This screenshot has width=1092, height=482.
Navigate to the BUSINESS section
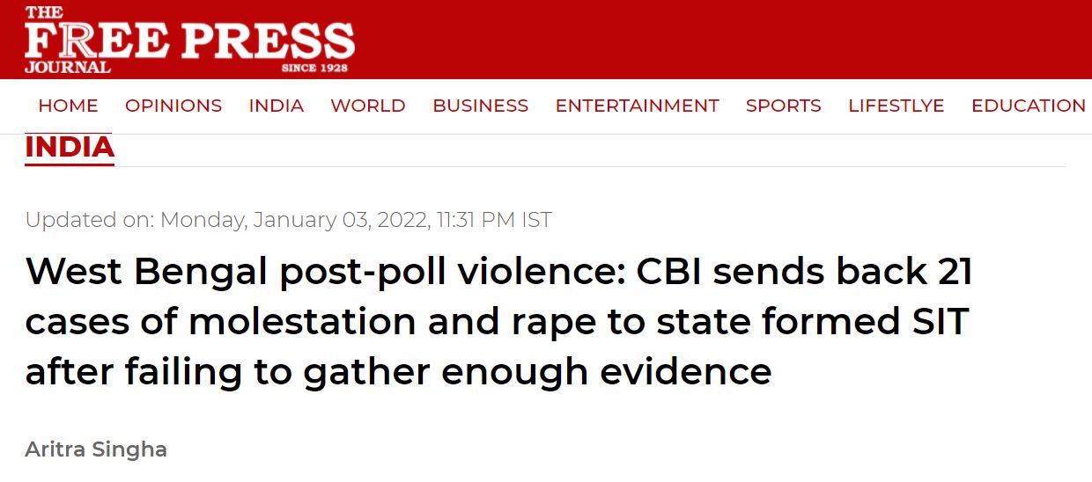pyautogui.click(x=480, y=106)
